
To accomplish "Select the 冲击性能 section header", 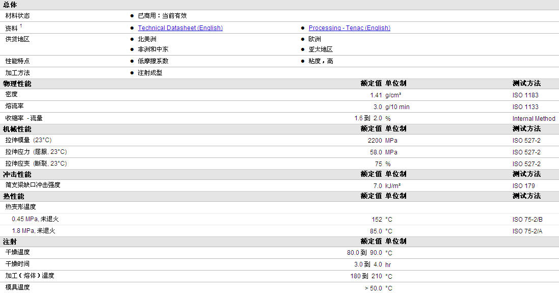I will tap(17, 174).
